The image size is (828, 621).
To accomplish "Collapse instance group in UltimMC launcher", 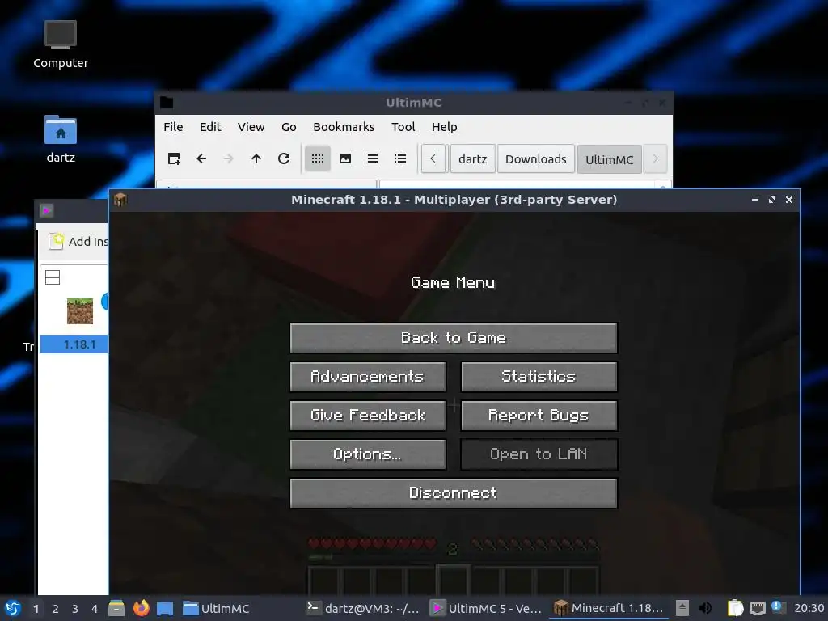I will tap(53, 277).
